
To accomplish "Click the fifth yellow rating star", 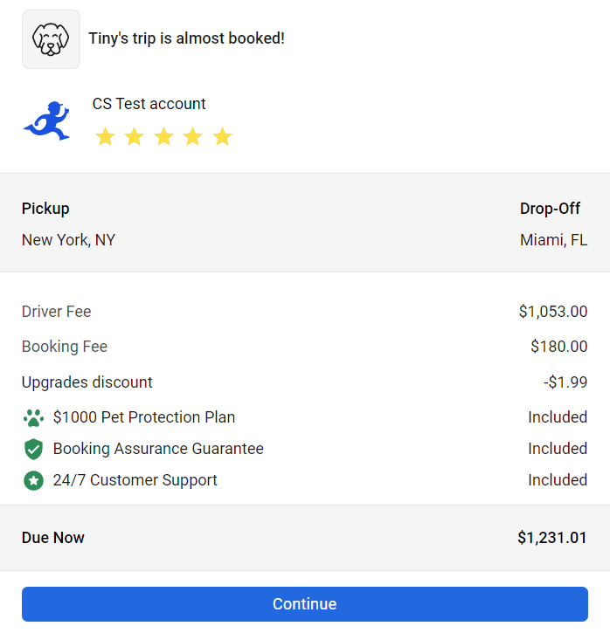I will (x=223, y=137).
